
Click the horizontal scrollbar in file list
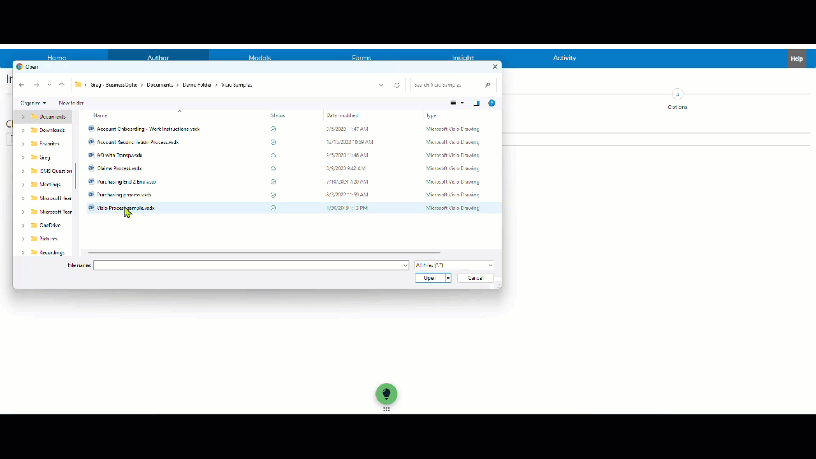(264, 252)
